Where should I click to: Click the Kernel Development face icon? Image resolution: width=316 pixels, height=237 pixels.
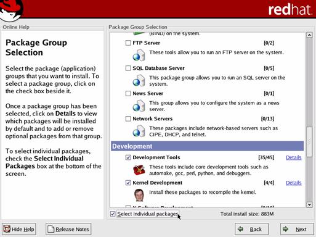coord(139,195)
